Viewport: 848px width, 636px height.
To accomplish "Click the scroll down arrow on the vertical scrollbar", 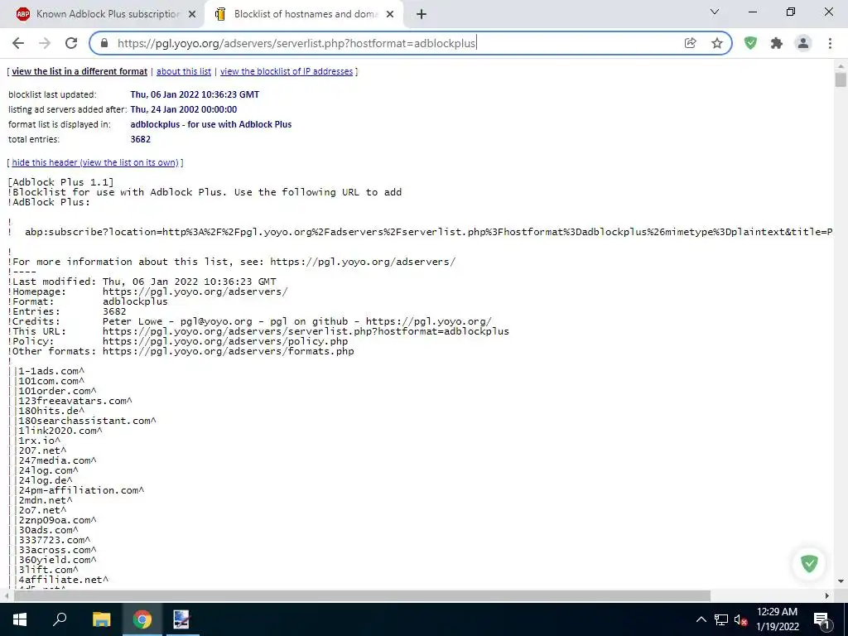I will click(841, 582).
